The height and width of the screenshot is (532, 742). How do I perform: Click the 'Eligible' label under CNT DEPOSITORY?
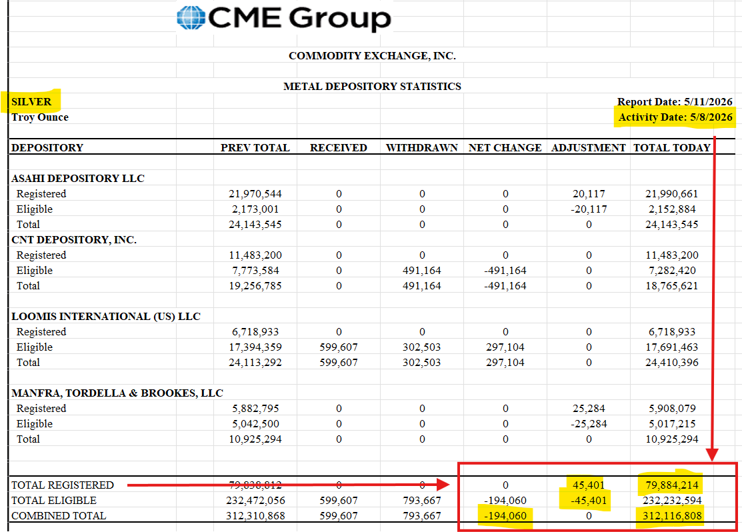tap(35, 271)
